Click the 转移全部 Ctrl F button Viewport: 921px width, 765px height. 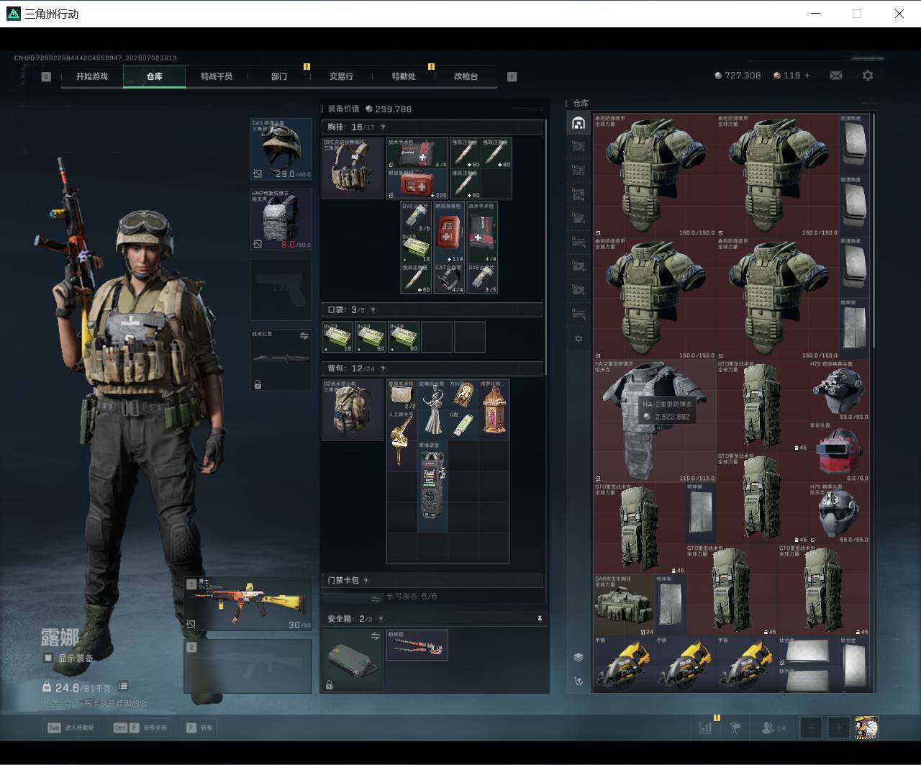coord(140,728)
